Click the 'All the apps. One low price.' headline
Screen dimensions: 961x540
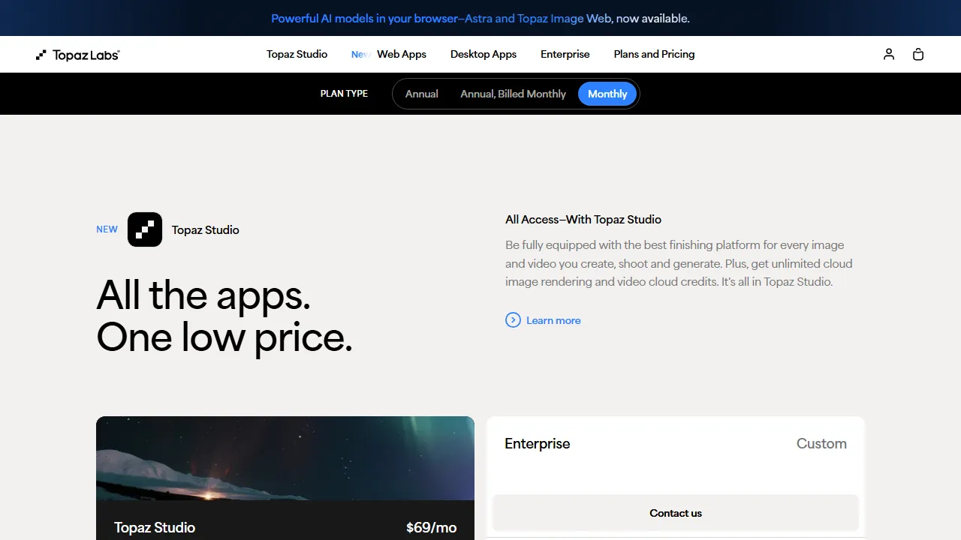(224, 316)
